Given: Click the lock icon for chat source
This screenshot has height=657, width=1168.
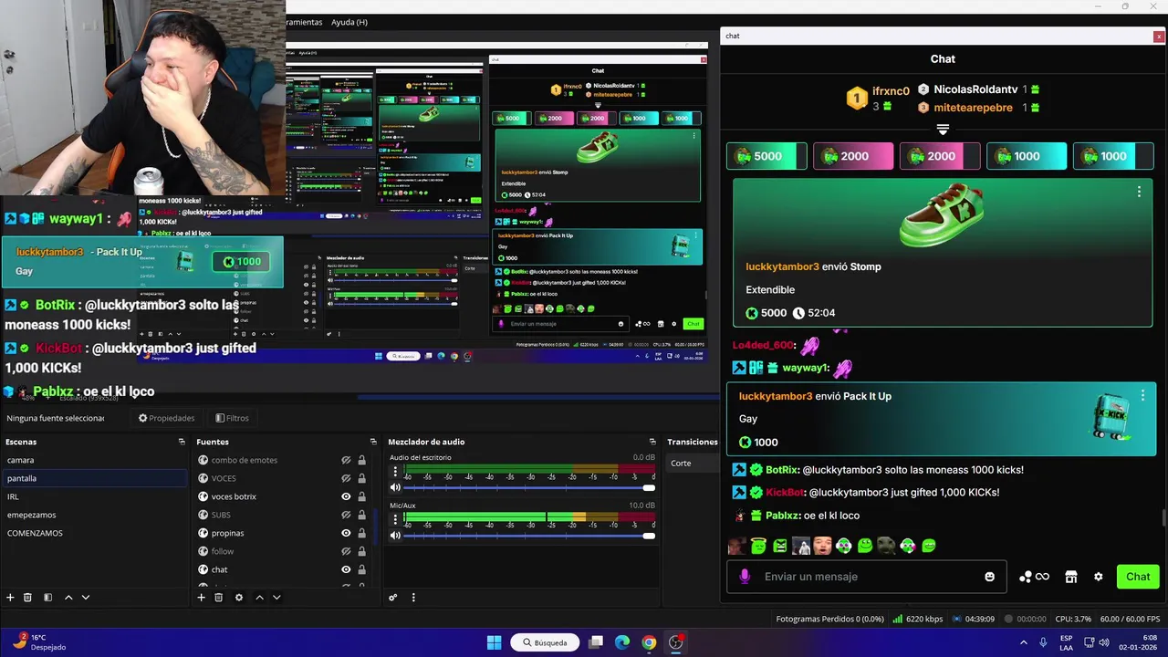Looking at the screenshot, I should tap(361, 569).
